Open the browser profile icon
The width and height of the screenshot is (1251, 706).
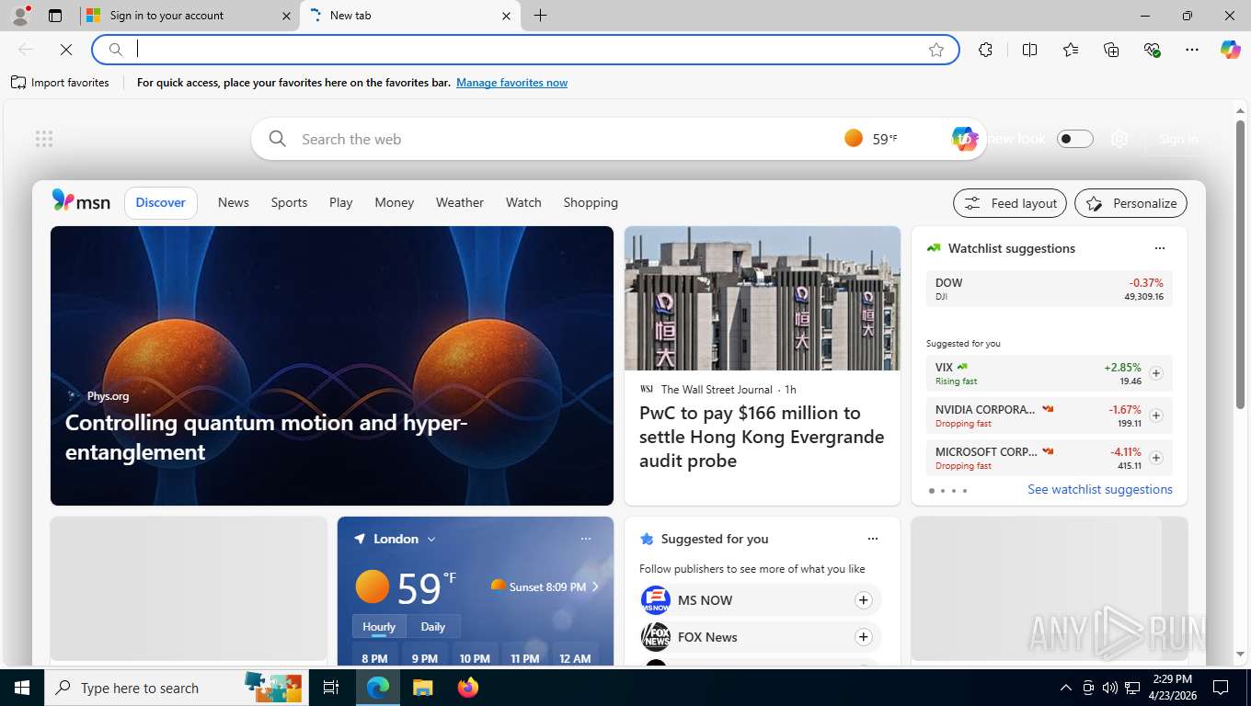[19, 16]
